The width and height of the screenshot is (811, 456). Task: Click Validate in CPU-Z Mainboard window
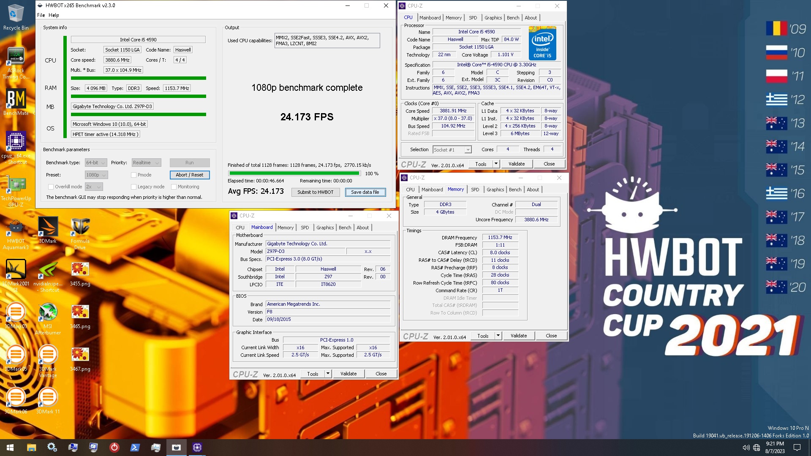point(348,374)
